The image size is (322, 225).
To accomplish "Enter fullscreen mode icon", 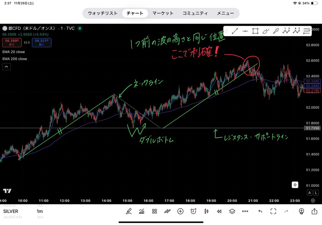I will click(273, 211).
